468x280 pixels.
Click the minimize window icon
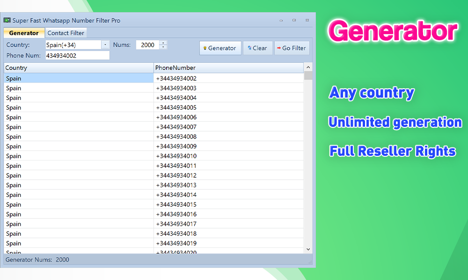[x=281, y=21]
